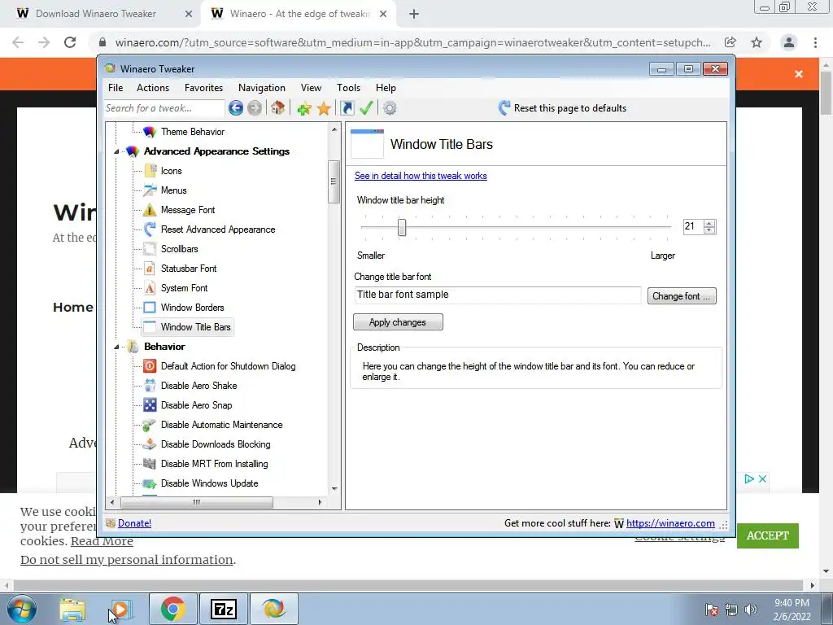Go to Winaero Tweaker home page icon
The width and height of the screenshot is (833, 625).
tap(277, 108)
